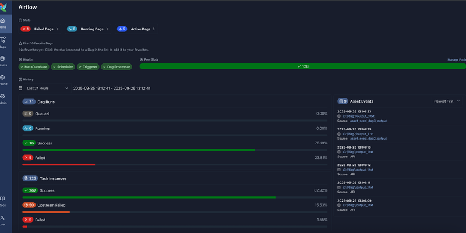The width and height of the screenshot is (466, 233).
Task: Click the Airflow logo icon
Action: coord(3,7)
